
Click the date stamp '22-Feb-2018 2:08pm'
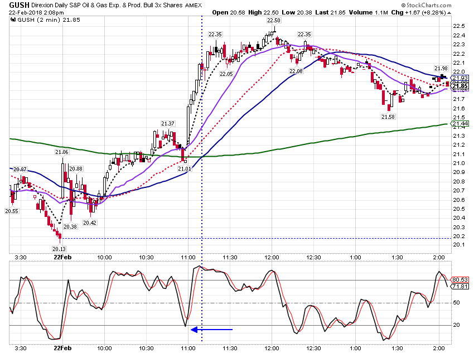click(36, 13)
